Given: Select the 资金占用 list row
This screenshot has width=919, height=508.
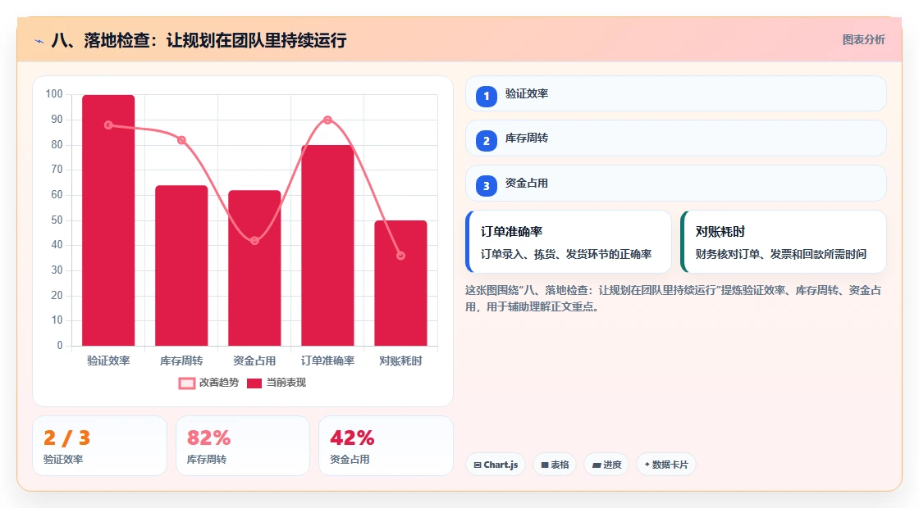Looking at the screenshot, I should coord(676,184).
